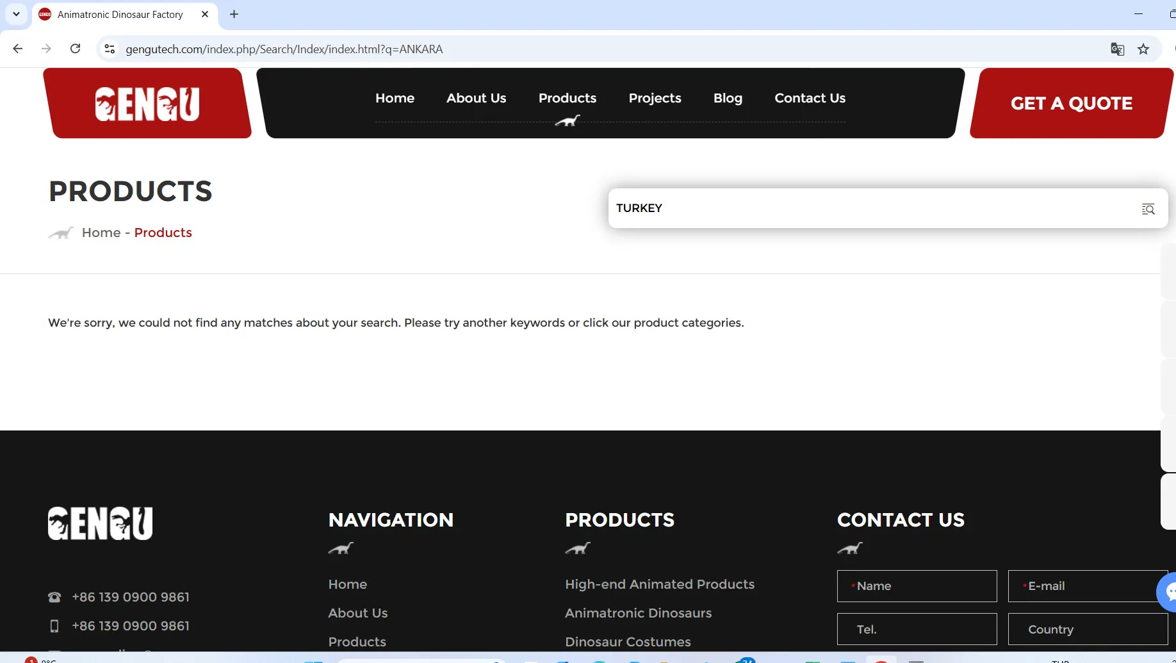Open the Products menu in navigation bar
Image resolution: width=1176 pixels, height=663 pixels.
click(x=567, y=98)
